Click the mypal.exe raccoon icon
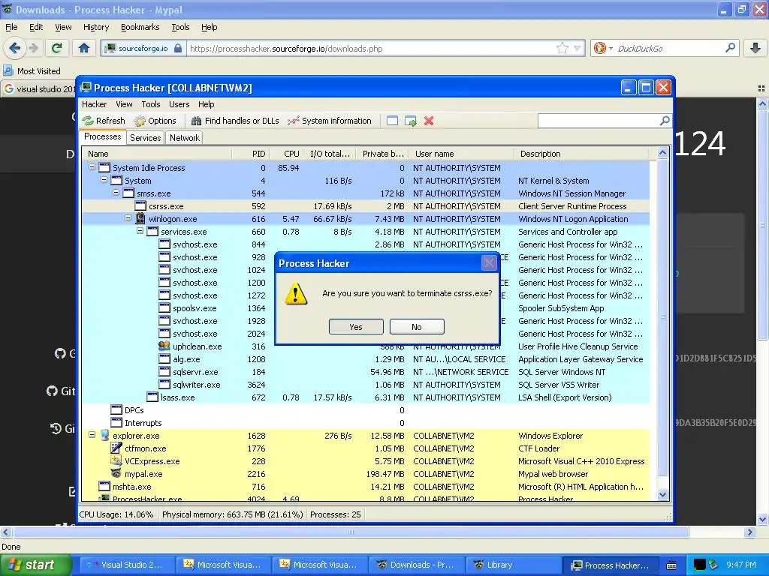Screen dimensions: 769x576 (x=116, y=473)
